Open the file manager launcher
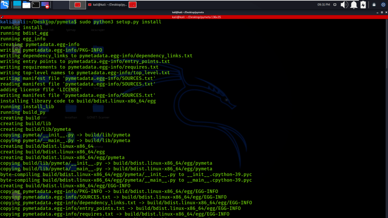The image size is (388, 218). click(26, 5)
